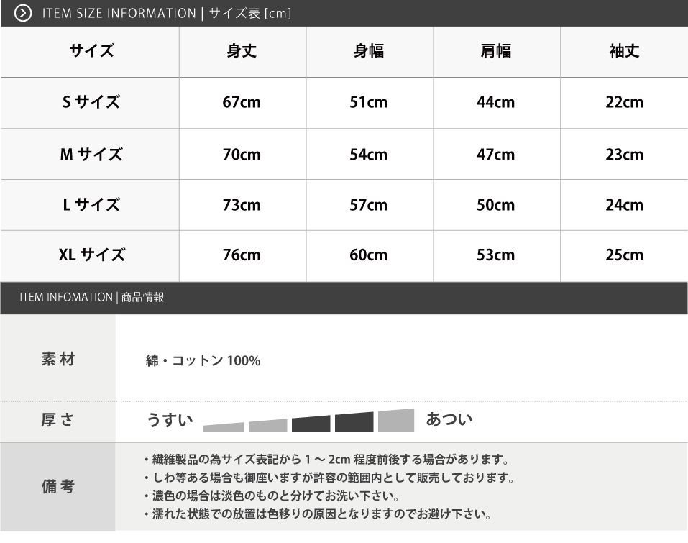
Task: Click the circled arrow icon in header
Action: pos(23,13)
